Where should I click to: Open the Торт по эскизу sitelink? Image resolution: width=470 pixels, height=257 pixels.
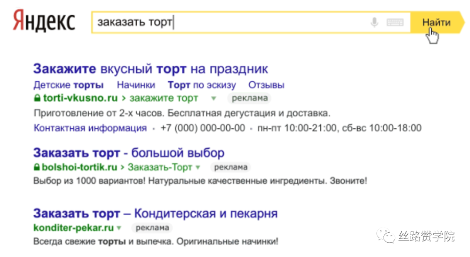(202, 85)
